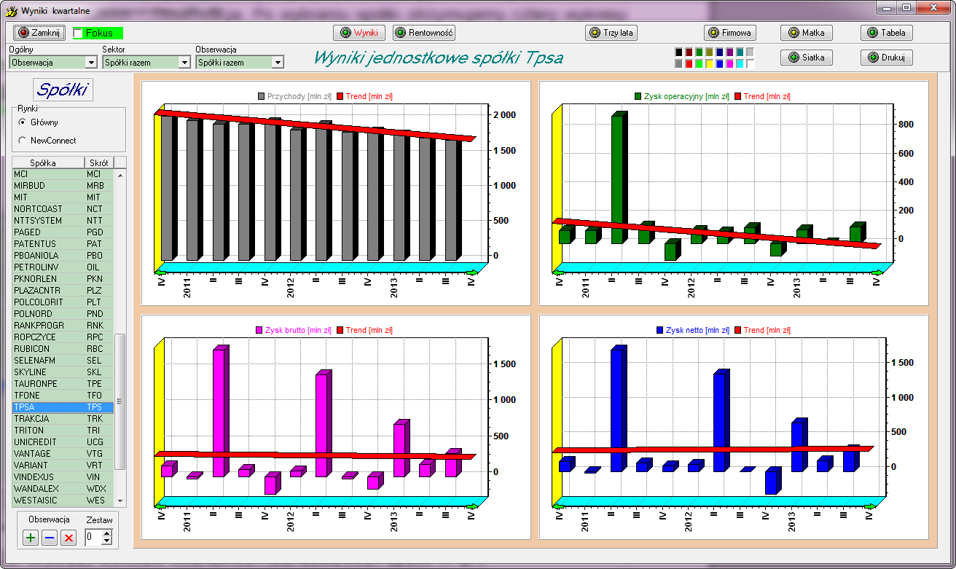The height and width of the screenshot is (569, 956).
Task: Click the company list scroll up arrow
Action: pyautogui.click(x=120, y=174)
